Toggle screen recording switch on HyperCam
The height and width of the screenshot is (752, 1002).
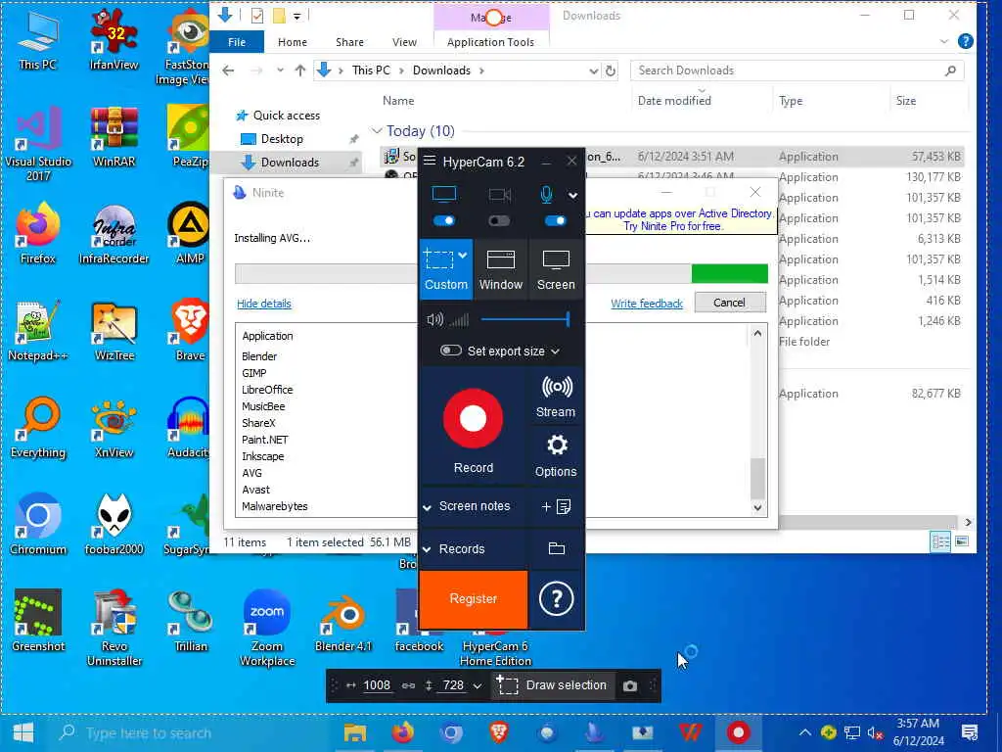click(x=444, y=220)
